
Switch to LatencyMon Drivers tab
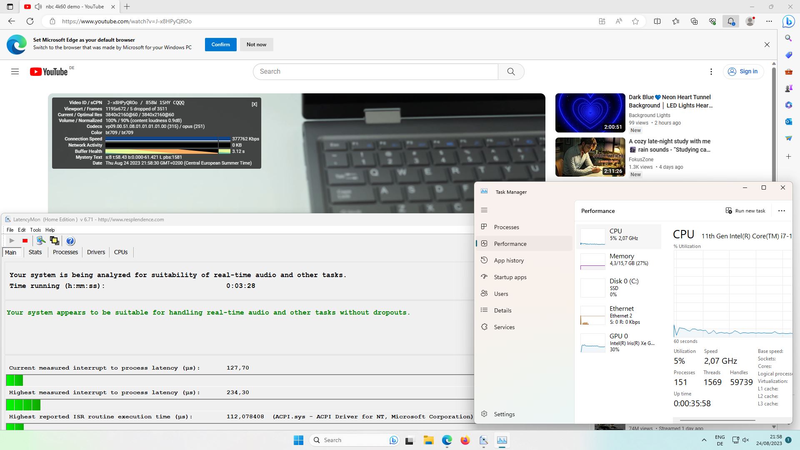pyautogui.click(x=96, y=252)
